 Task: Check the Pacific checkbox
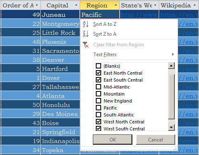[98, 108]
